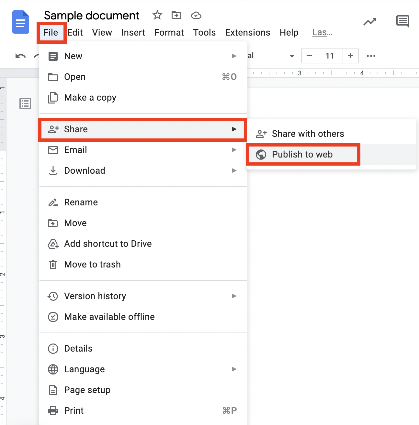419x425 pixels.
Task: Click the undo arrow in toolbar
Action: coord(20,56)
